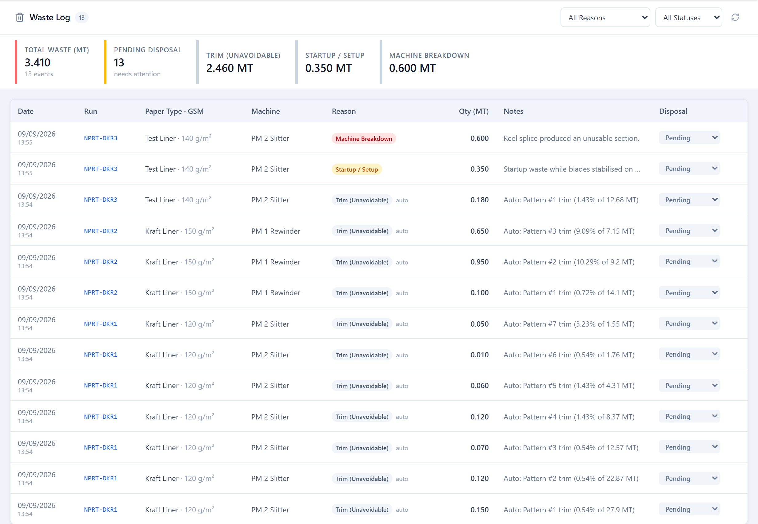Click the 0.350 quantity cell
This screenshot has height=524, width=758.
(480, 169)
